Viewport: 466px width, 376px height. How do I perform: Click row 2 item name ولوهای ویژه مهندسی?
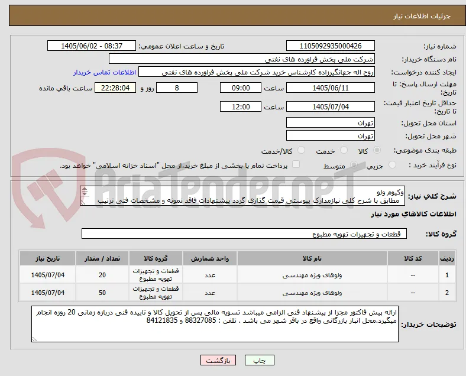(x=312, y=293)
